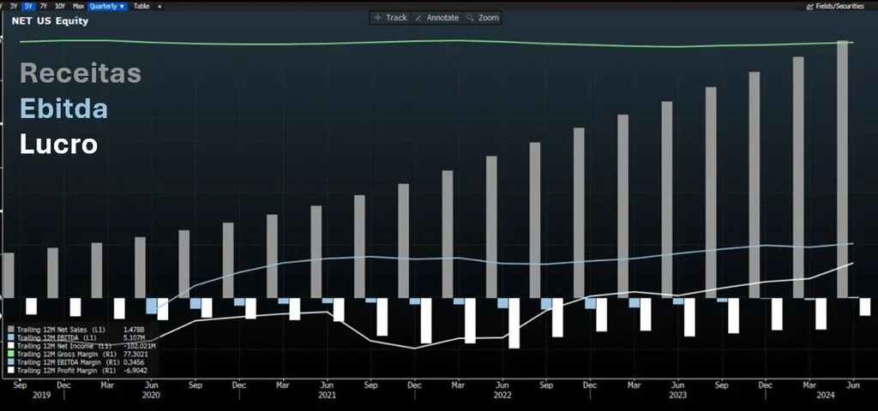Click the 2022 year label on axis
Screen dimensions: 878x411
(x=502, y=395)
